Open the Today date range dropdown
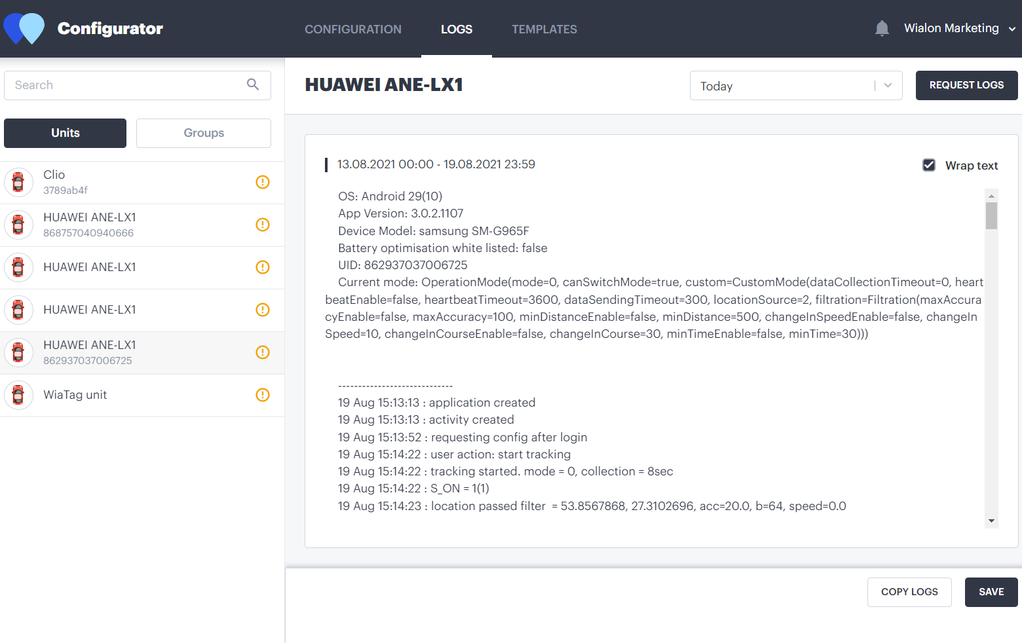 click(795, 86)
